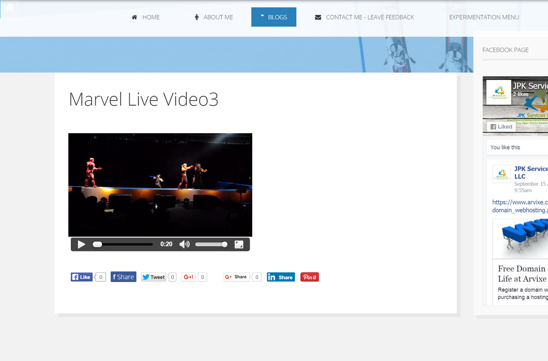Click the September 15 post timestamp

point(531,187)
